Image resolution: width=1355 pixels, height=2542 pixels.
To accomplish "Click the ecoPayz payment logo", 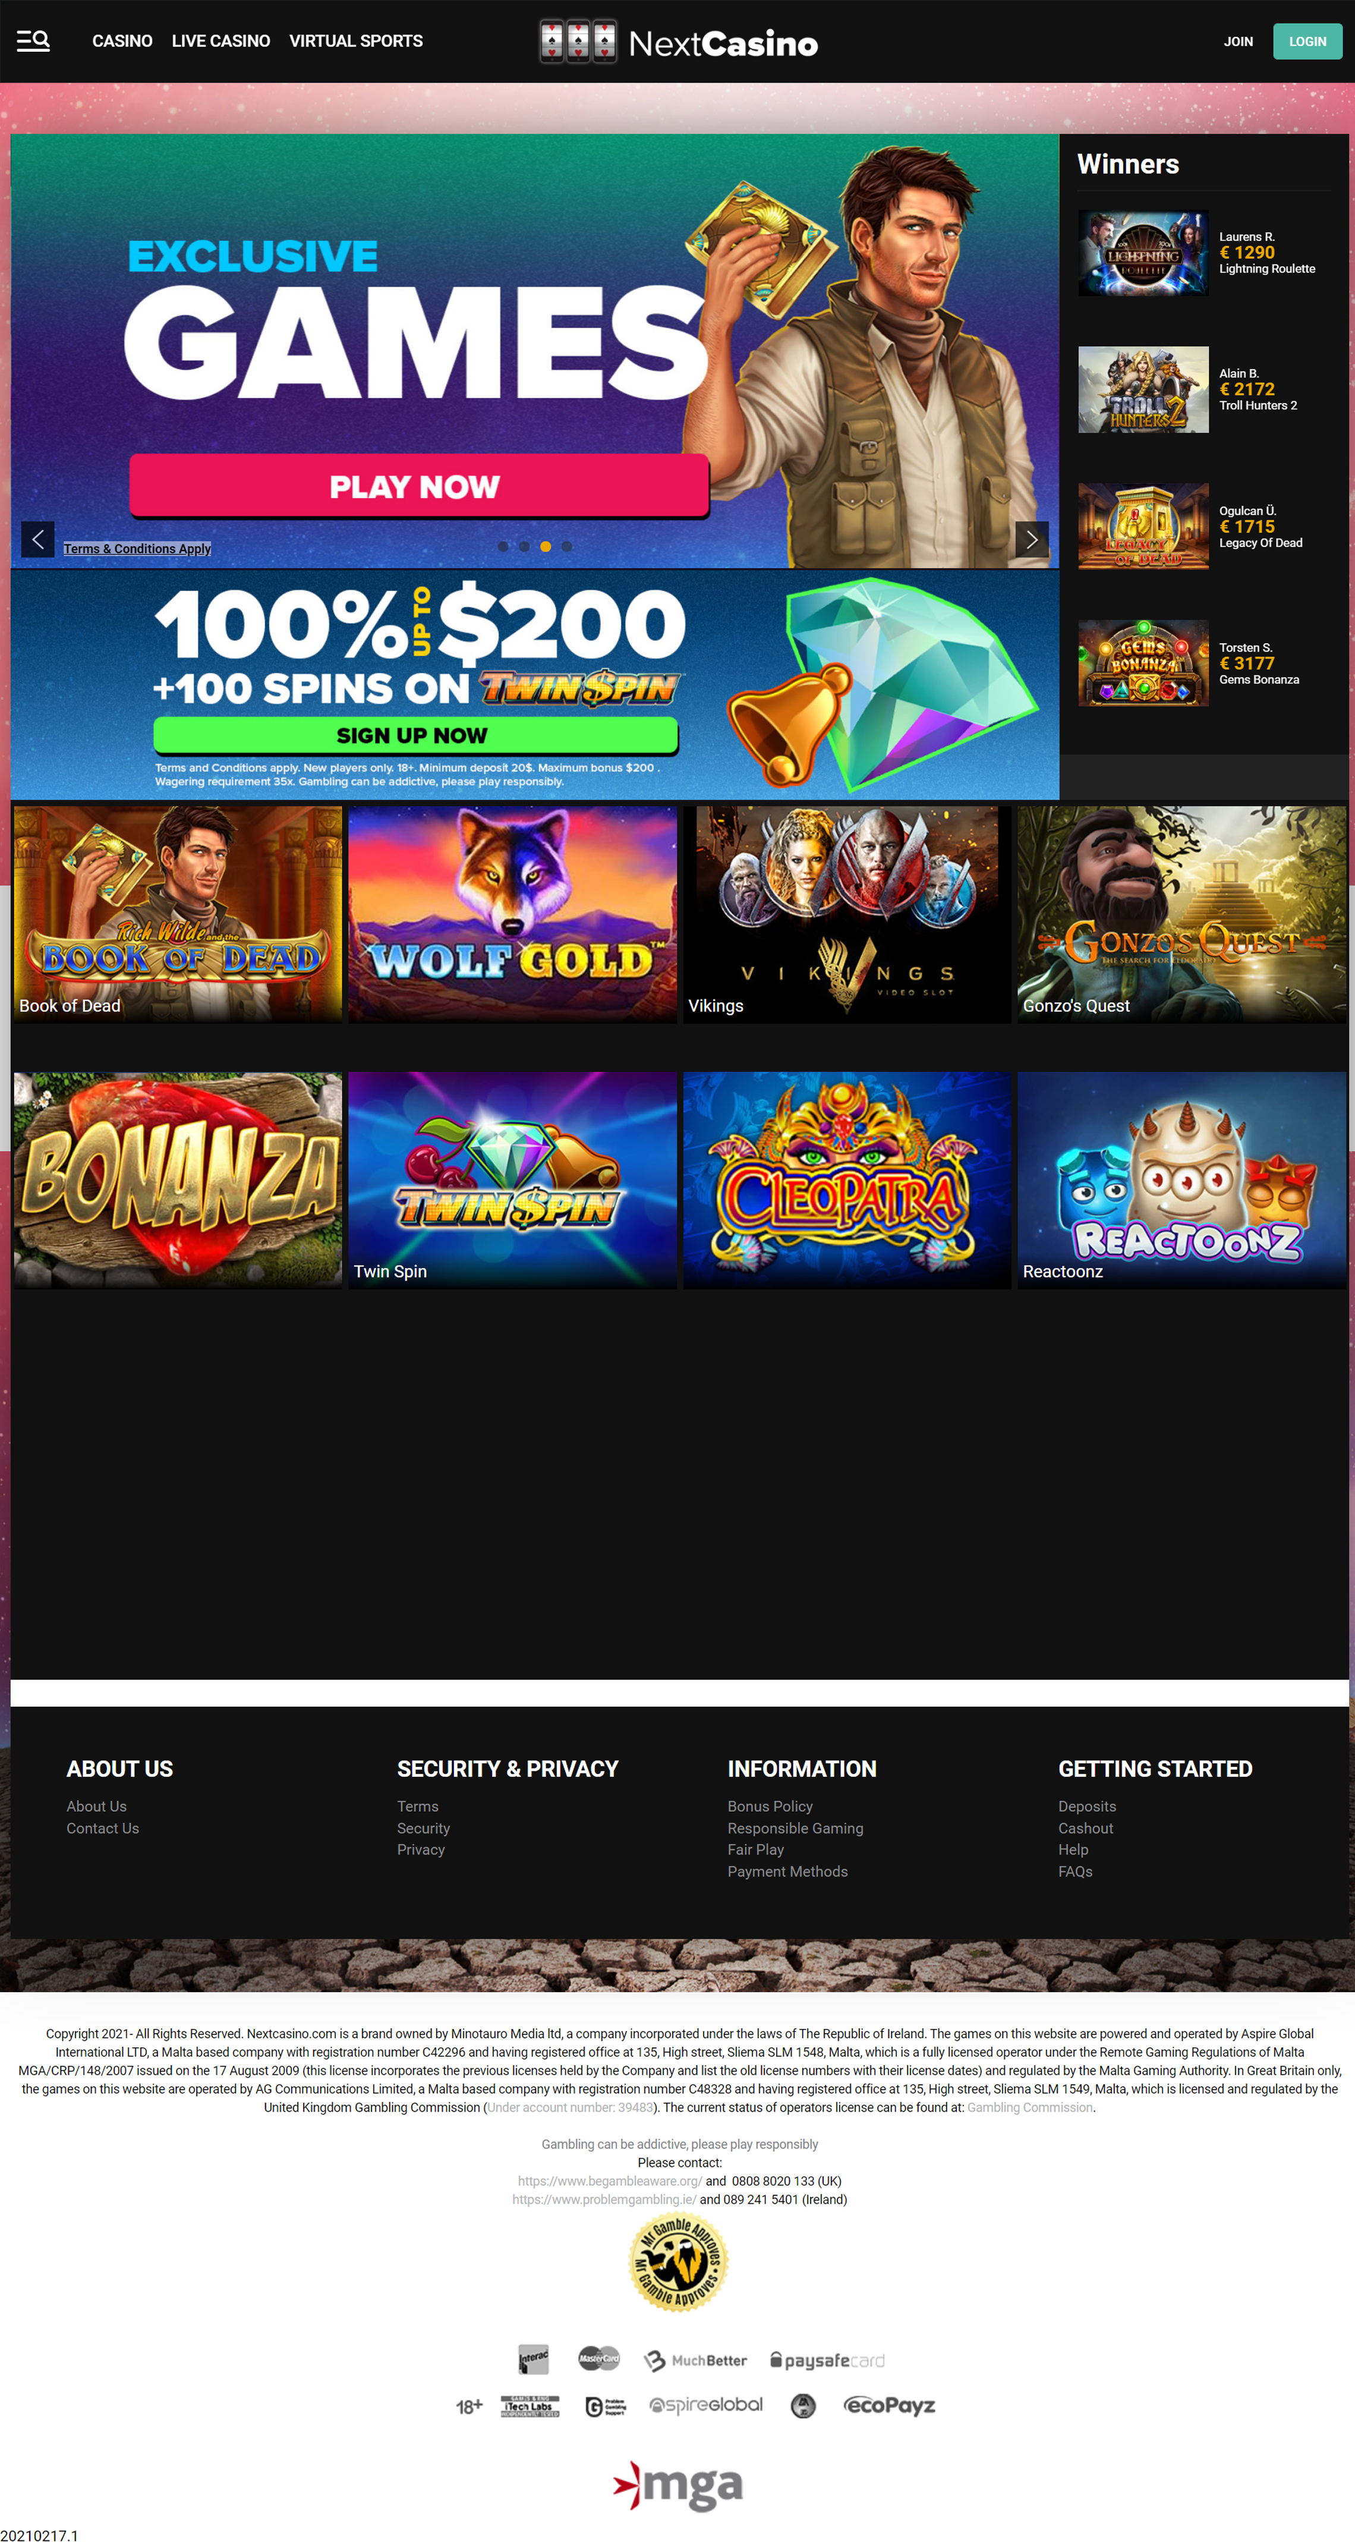I will [888, 2406].
